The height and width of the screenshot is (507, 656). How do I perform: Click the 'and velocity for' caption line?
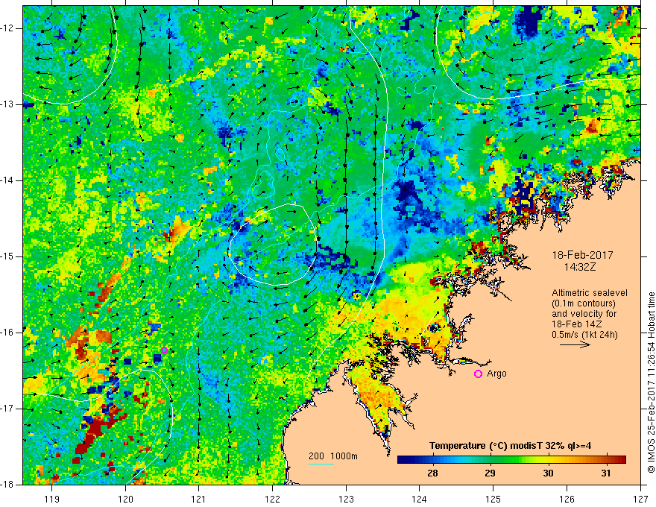[x=584, y=314]
